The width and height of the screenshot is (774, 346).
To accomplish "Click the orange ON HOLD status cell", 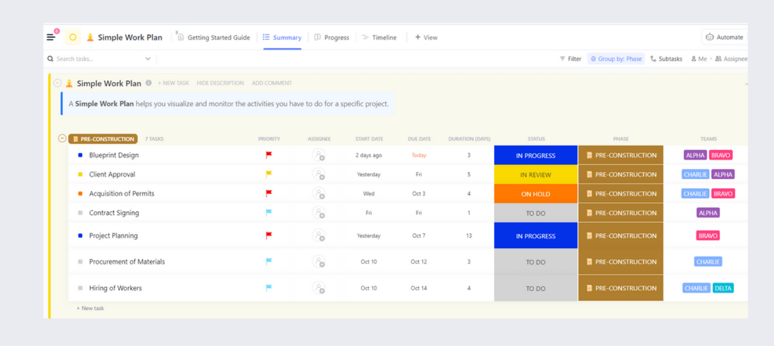I will point(536,194).
